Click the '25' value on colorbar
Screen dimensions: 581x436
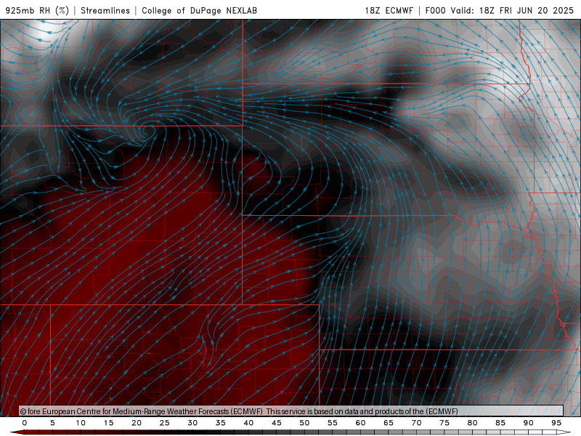(x=165, y=423)
